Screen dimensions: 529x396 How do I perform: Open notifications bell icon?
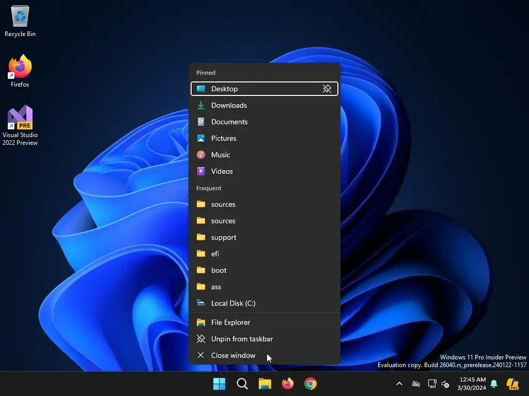[494, 384]
